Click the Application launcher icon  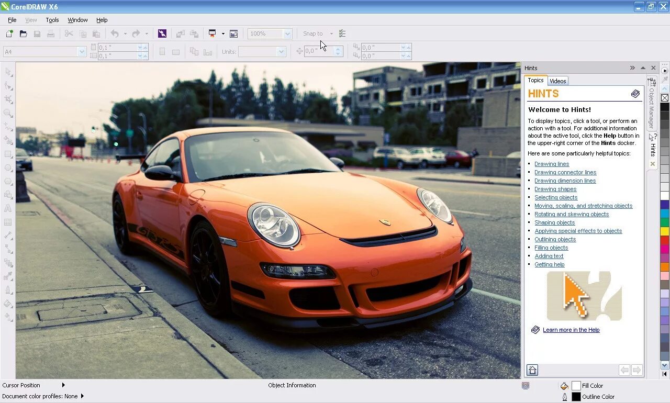(x=213, y=33)
